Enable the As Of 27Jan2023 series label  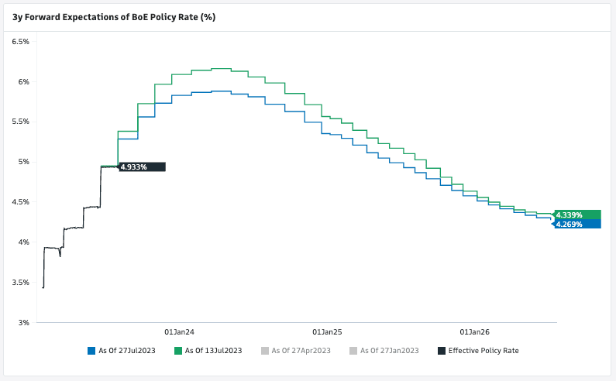click(390, 351)
